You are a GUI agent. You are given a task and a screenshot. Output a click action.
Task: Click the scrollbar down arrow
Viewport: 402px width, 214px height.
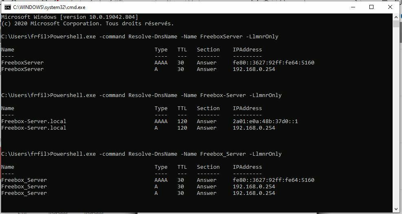396,209
